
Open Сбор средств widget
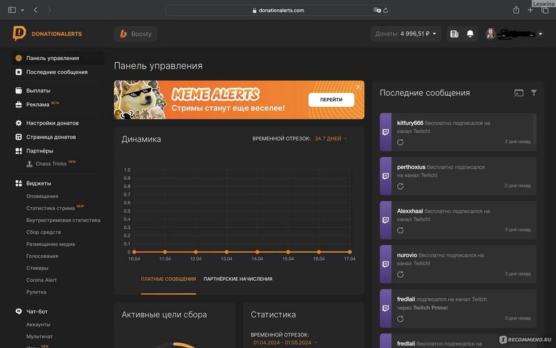43,232
